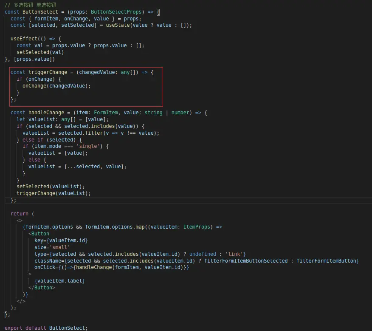This screenshot has height=331, width=372.
Task: Click the '{valueItem.label}' expression
Action: point(59,281)
